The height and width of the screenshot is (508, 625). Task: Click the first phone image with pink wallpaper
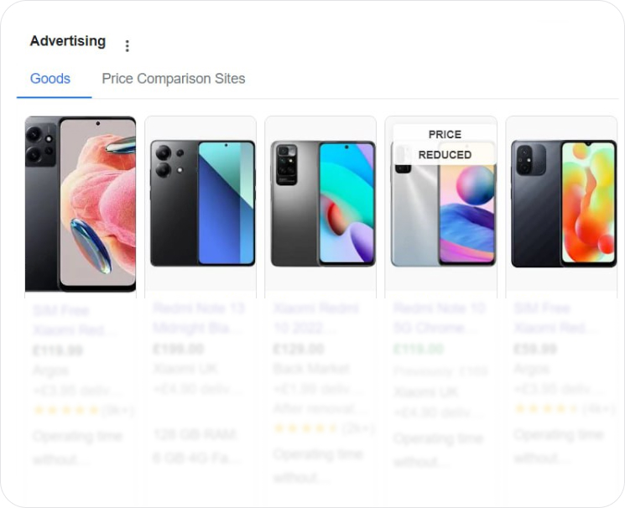coord(81,204)
